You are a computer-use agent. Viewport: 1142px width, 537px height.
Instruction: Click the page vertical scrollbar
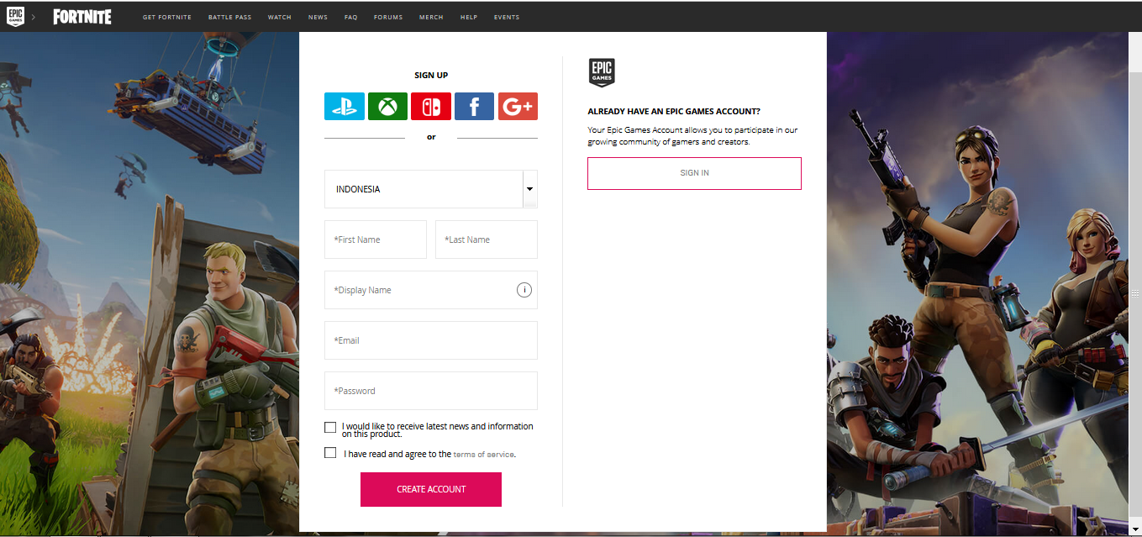coord(1135,294)
